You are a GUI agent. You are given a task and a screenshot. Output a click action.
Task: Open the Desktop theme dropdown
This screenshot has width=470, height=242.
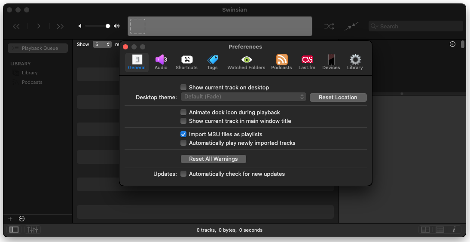tap(244, 97)
